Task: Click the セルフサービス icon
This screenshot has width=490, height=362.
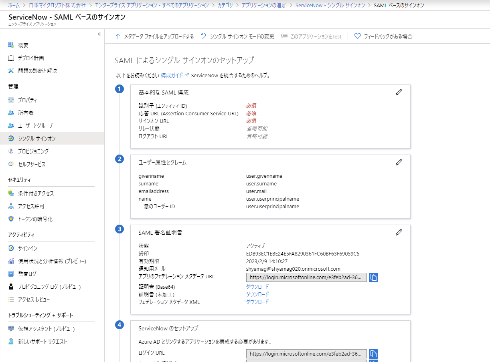Action: pyautogui.click(x=11, y=164)
